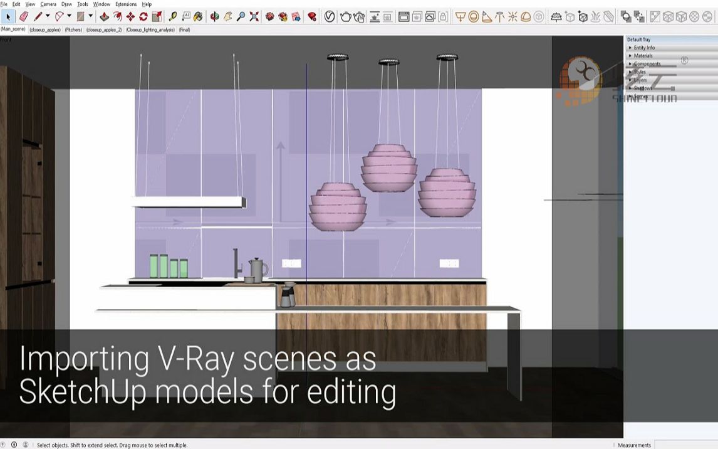Add a V-Ray Rectangle Light

(x=461, y=17)
